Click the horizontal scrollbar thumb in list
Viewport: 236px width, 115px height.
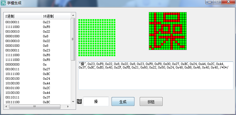(x=35, y=106)
